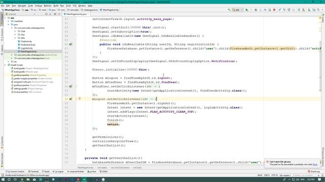This screenshot has width=325, height=182.
Task: Open the AVD Manager toolbar icon
Action: (x=303, y=10)
